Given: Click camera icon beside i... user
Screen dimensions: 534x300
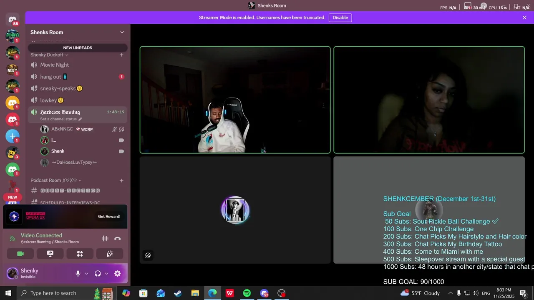Looking at the screenshot, I should 121,140.
